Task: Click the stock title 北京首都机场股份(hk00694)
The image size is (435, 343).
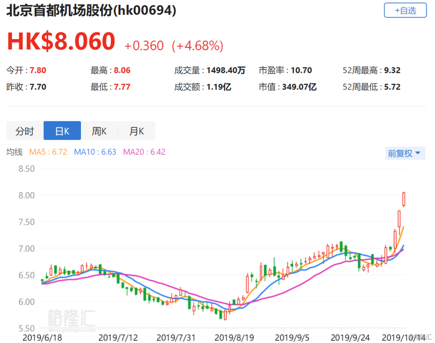Action: pos(91,10)
